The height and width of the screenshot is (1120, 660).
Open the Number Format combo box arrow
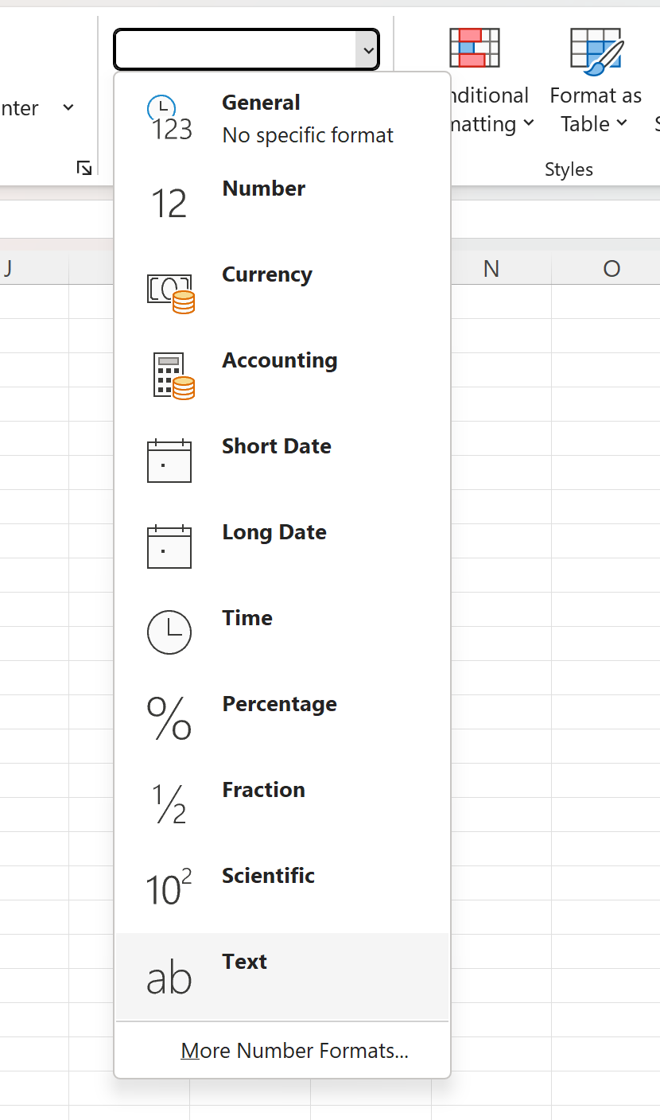click(x=367, y=49)
